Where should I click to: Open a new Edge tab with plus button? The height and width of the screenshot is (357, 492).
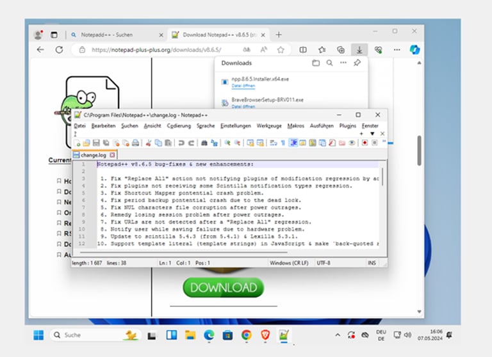(279, 35)
